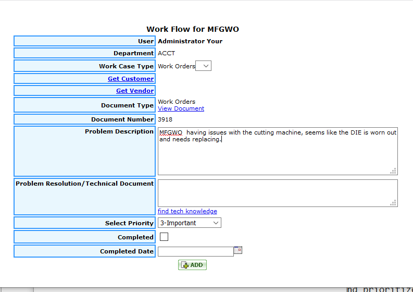
Task: Click the document number 3918
Action: [x=166, y=119]
